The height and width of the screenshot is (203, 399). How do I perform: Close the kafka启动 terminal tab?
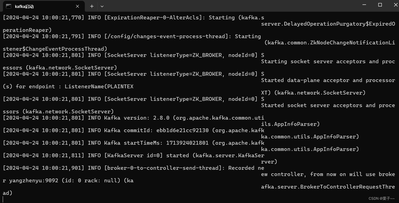point(77,6)
